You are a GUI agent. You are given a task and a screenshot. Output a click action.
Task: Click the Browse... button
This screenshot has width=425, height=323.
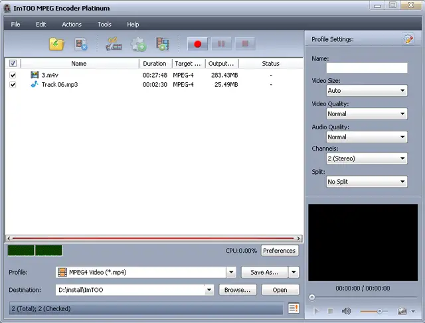point(238,290)
